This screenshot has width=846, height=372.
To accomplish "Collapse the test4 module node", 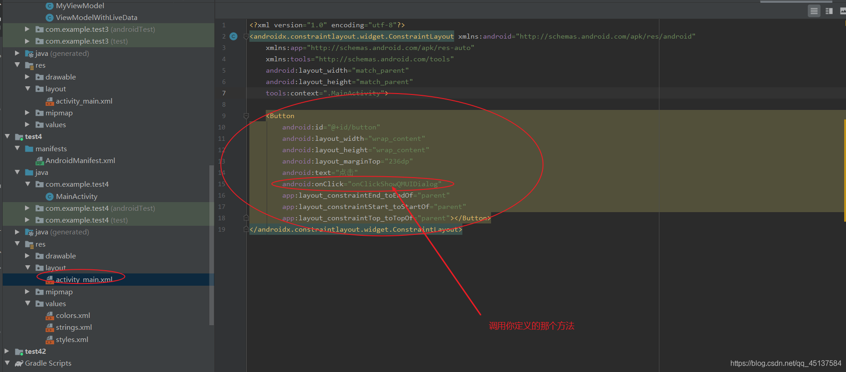I will 7,136.
